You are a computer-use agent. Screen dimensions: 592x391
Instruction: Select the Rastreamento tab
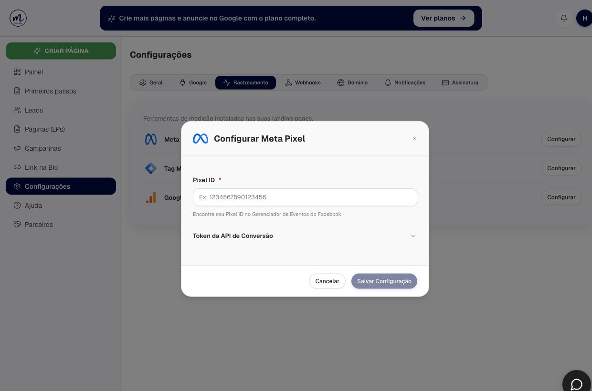click(x=245, y=82)
